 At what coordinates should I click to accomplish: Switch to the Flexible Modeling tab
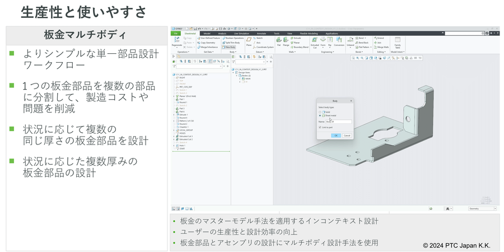pyautogui.click(x=308, y=33)
